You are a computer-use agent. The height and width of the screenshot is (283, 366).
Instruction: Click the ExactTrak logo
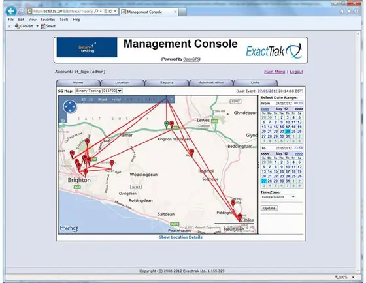(274, 51)
